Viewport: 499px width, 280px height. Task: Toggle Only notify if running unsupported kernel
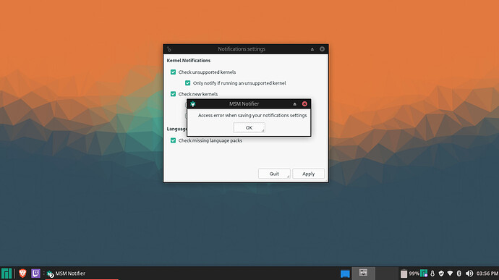coord(188,82)
